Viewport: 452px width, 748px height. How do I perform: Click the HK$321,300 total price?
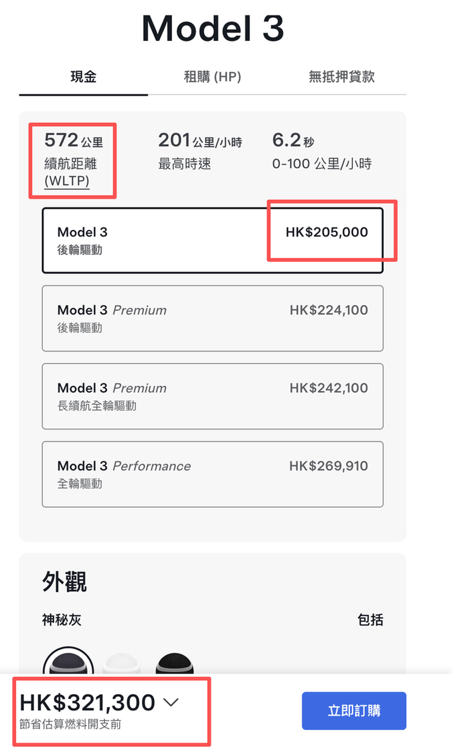(87, 702)
